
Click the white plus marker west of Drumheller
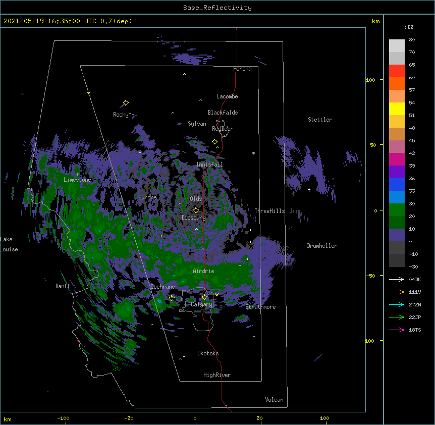coord(309,189)
